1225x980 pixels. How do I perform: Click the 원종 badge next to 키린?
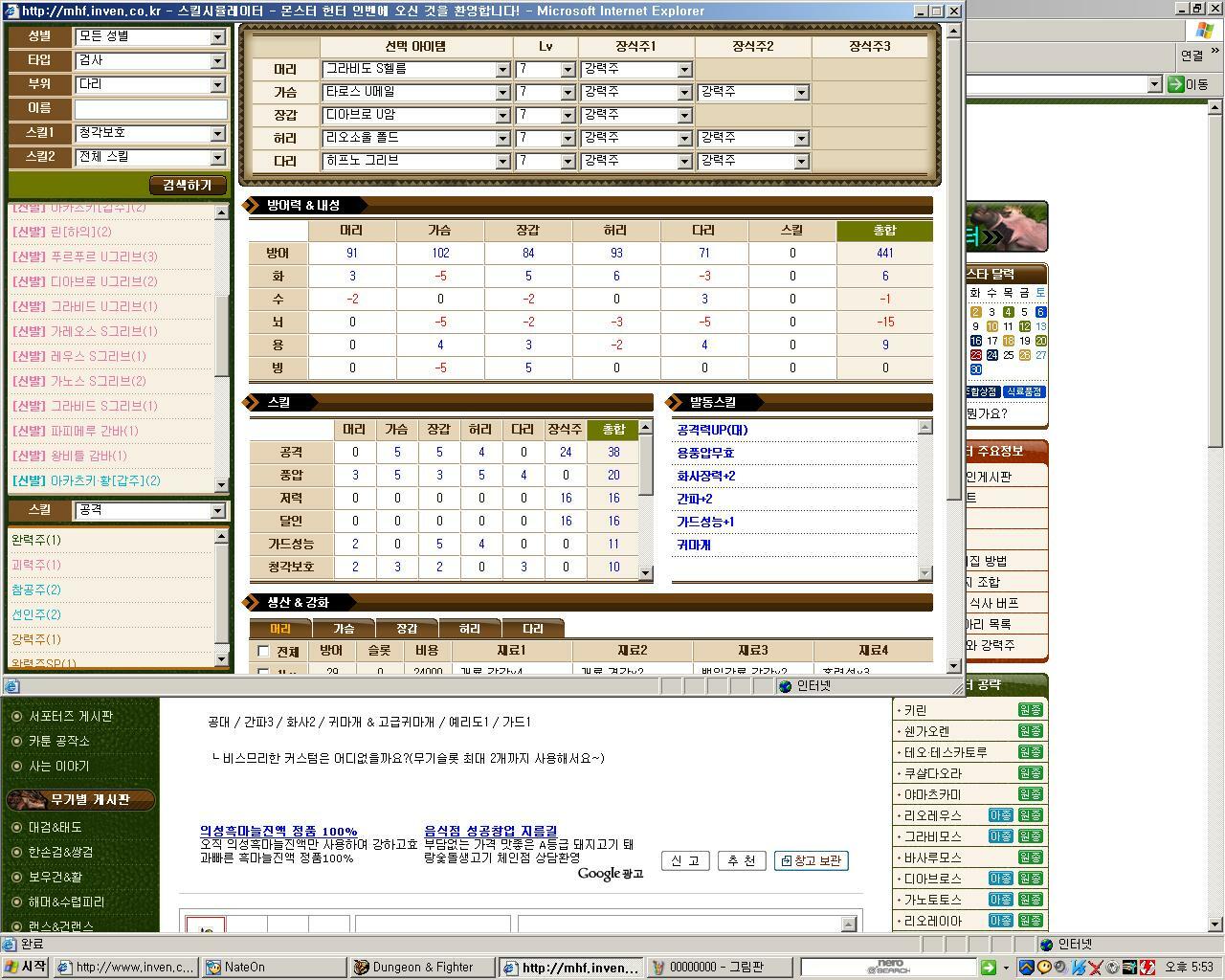(x=1030, y=710)
